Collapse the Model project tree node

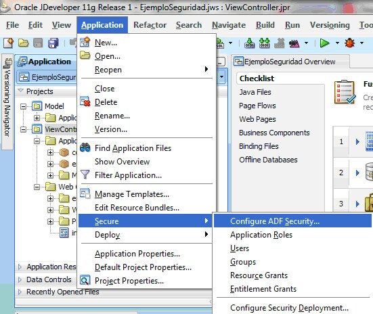click(x=23, y=106)
